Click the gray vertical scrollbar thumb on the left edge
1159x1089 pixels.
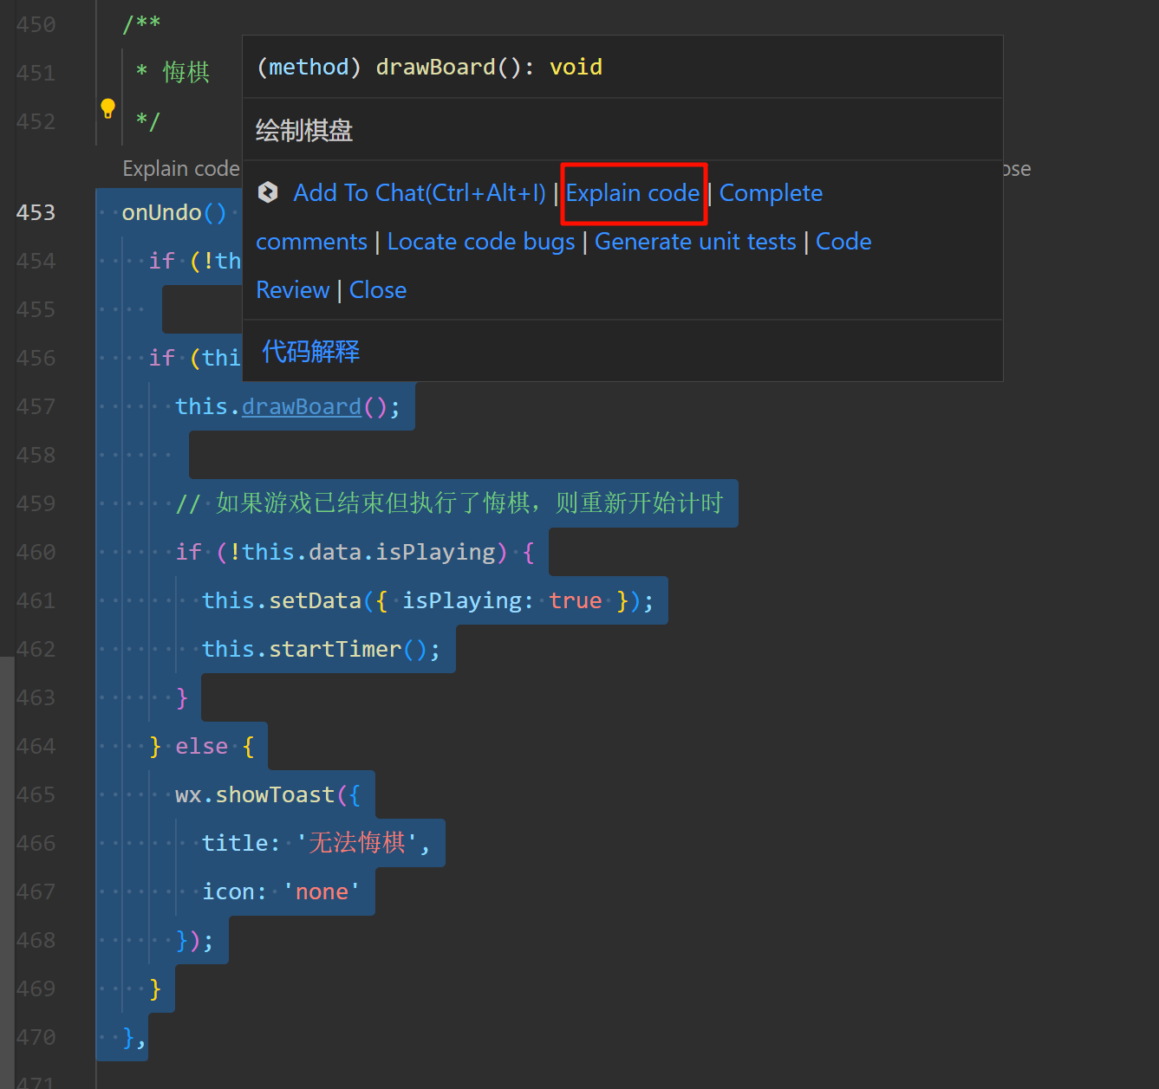[x=7, y=866]
